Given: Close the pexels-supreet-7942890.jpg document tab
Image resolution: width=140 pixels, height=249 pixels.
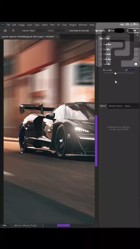Looking at the screenshot, I should coord(57,37).
